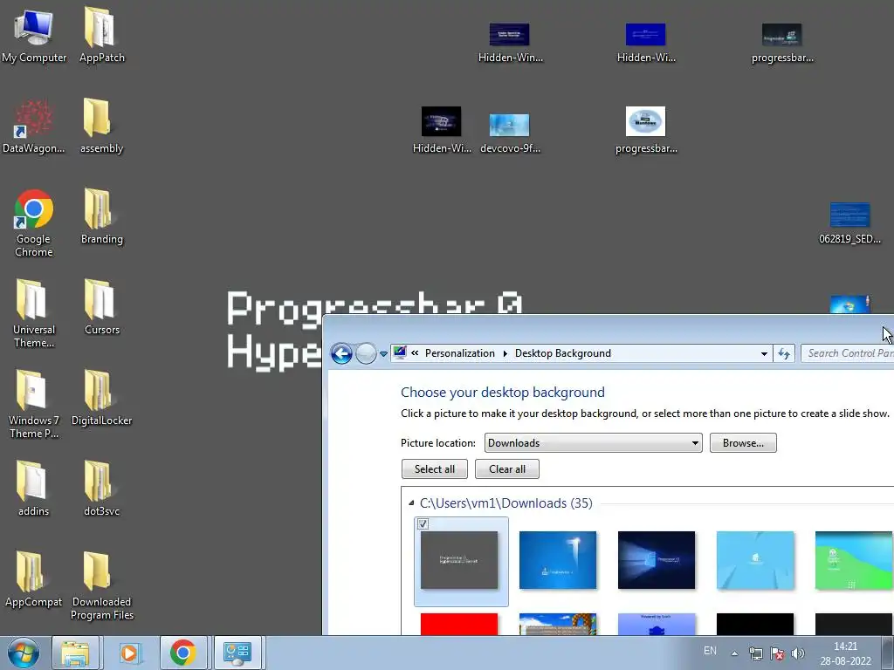Select the dark progressbar... image in the top icon row
The image size is (894, 670).
(x=781, y=42)
